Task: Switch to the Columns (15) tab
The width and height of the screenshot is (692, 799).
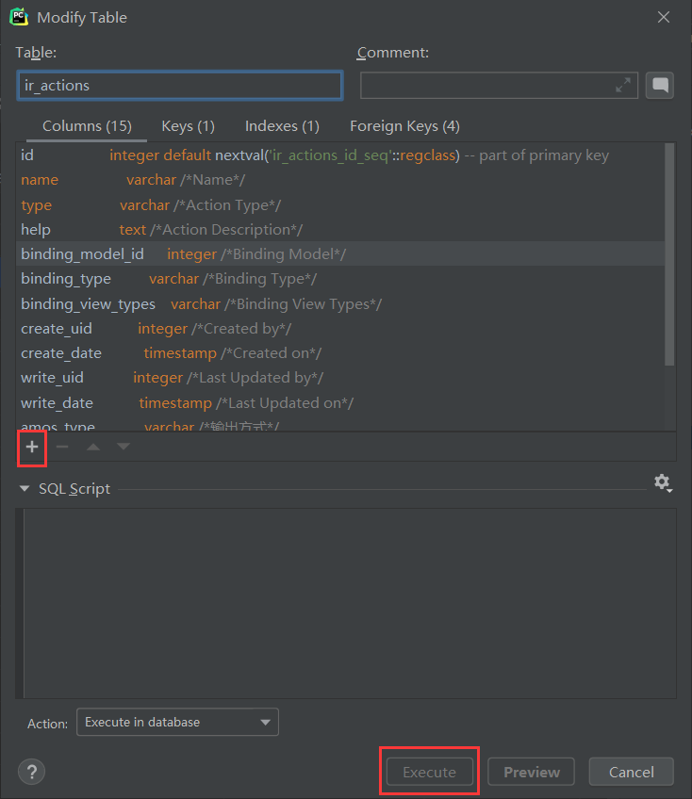Action: [x=87, y=126]
